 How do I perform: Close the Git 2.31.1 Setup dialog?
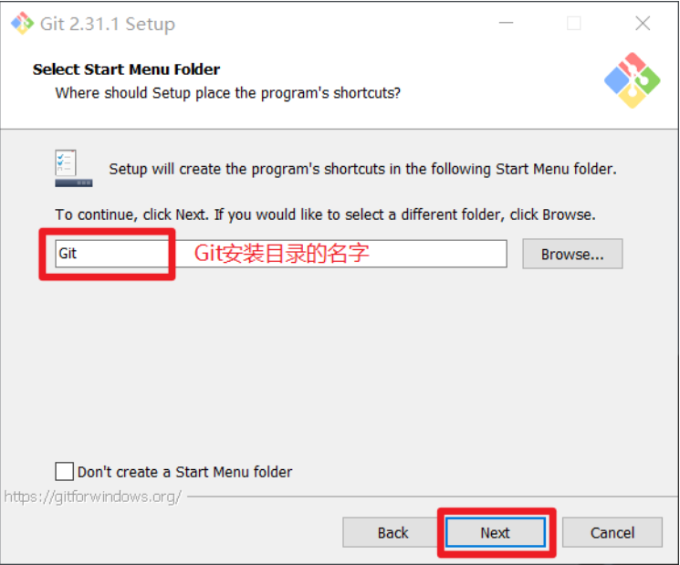click(643, 23)
